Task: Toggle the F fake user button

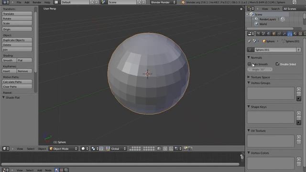Action: pos(298,50)
